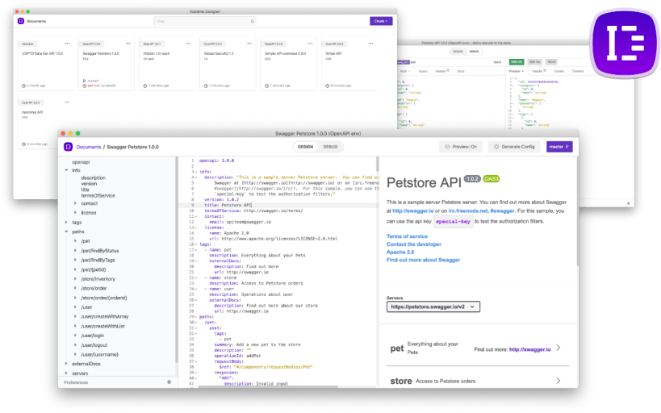The image size is (661, 413).
Task: Fold code at line 3 info arrow
Action: point(196,172)
